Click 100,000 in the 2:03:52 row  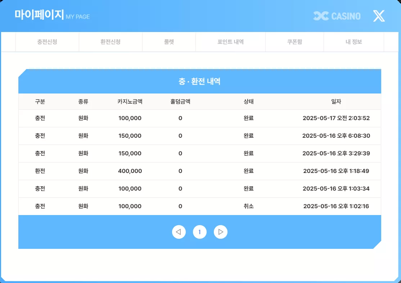(130, 118)
